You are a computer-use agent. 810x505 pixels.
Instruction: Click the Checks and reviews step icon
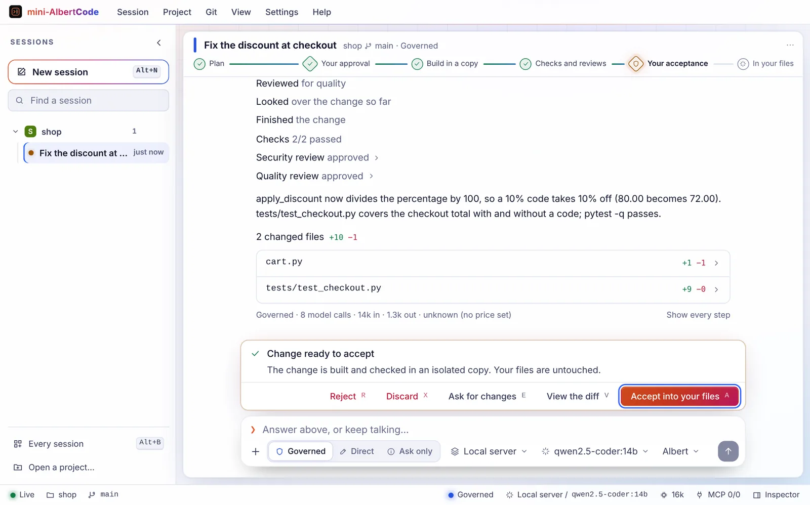(525, 64)
